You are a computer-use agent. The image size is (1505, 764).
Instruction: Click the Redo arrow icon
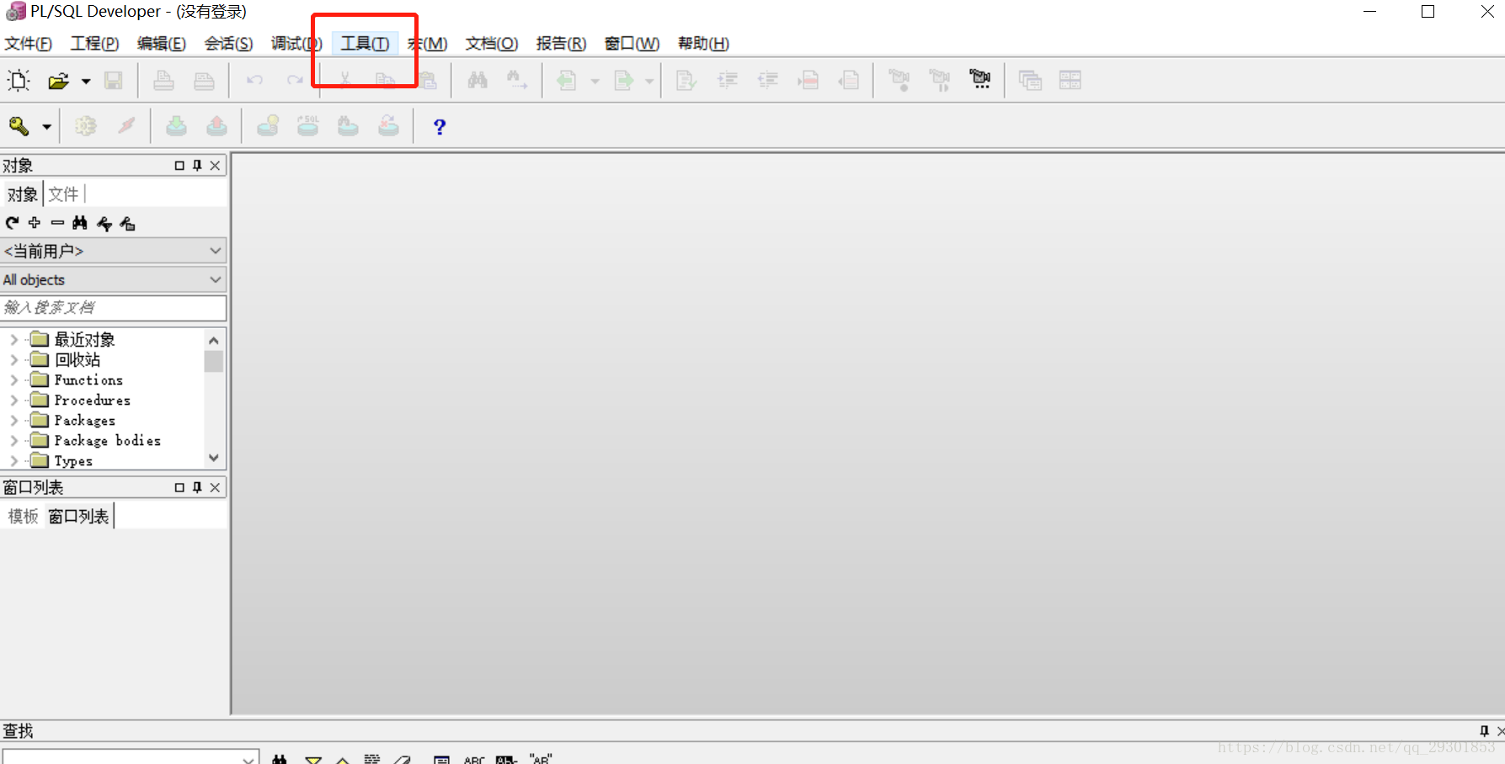(x=295, y=80)
